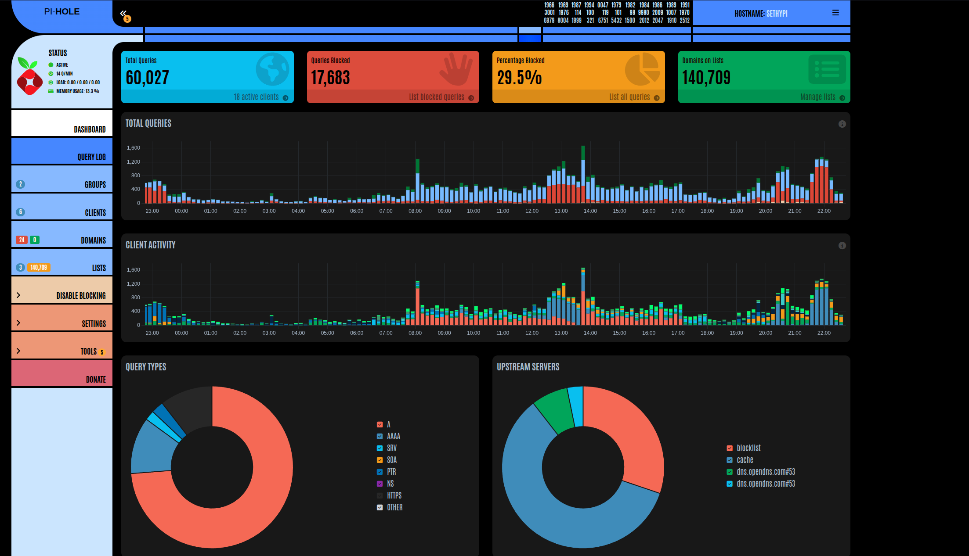This screenshot has height=556, width=969.
Task: Toggle the cache upstream server checkbox
Action: tap(730, 460)
